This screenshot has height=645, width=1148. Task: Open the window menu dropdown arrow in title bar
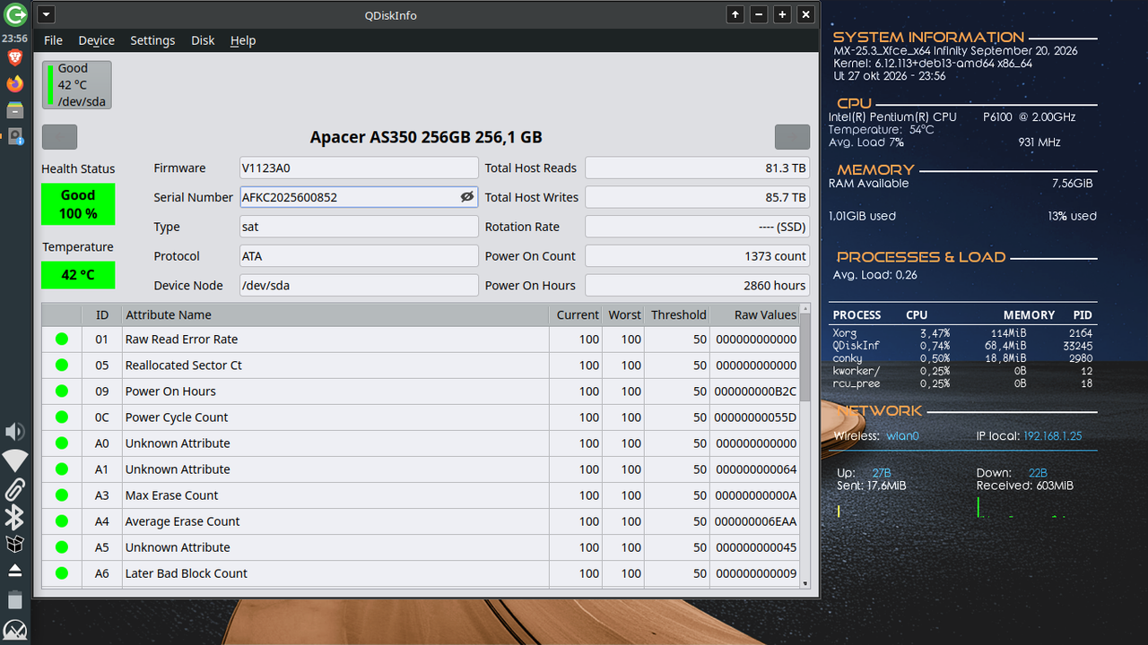tap(47, 14)
